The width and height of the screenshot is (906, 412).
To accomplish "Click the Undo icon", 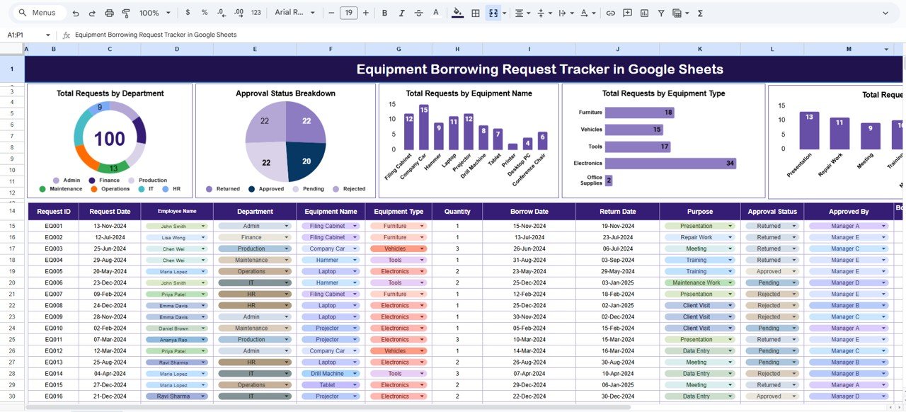I will pyautogui.click(x=76, y=13).
